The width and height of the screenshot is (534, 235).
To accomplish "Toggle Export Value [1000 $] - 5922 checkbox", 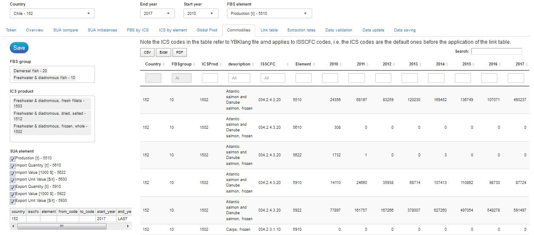I will 12,195.
